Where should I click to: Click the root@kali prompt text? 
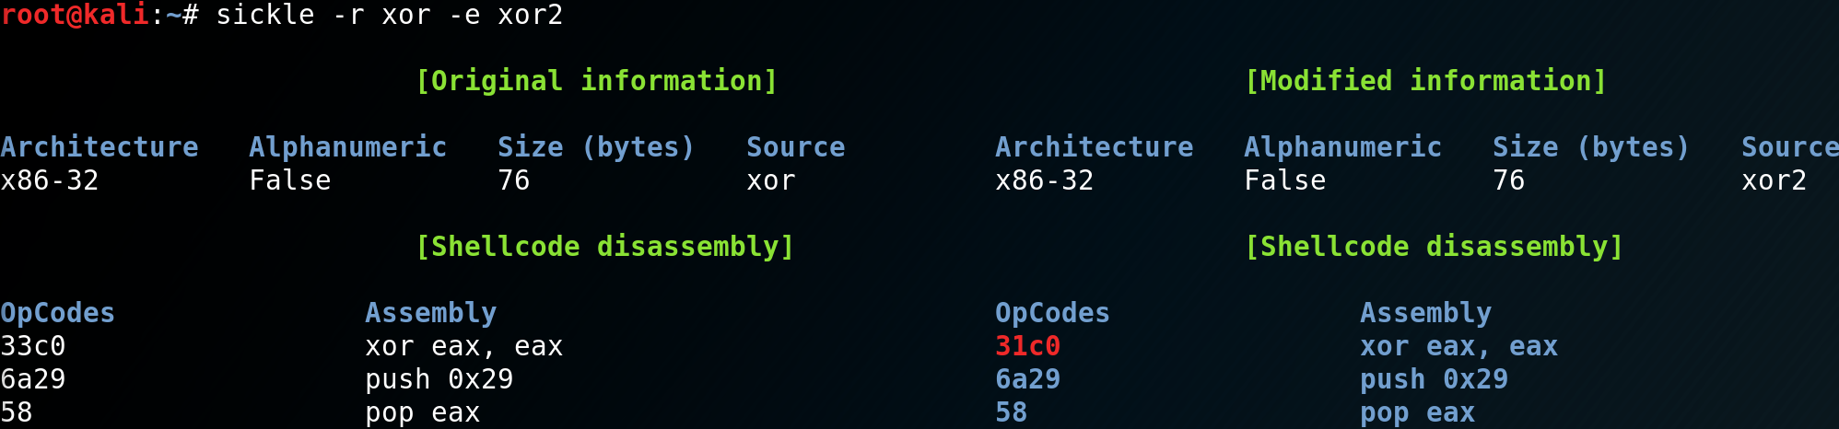click(x=76, y=16)
